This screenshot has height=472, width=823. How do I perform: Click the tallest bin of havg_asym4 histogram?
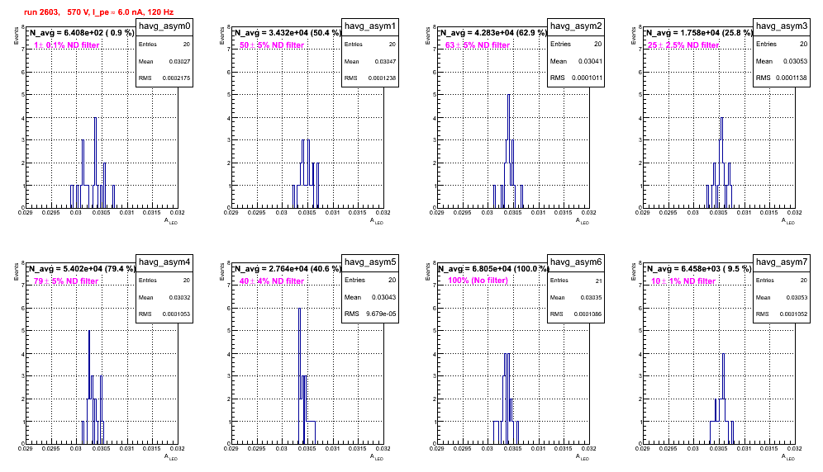pos(89,387)
